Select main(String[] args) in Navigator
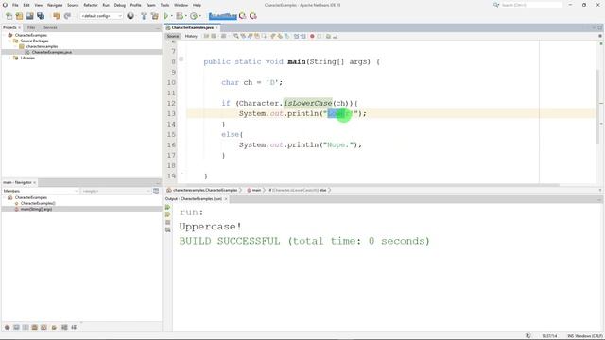 pos(36,209)
